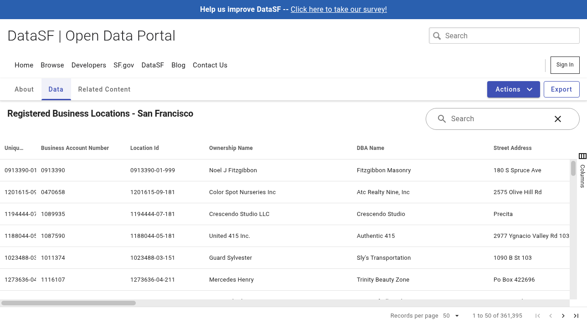Click the vertical table scrollbar thumb
Image resolution: width=587 pixels, height=324 pixels.
click(573, 168)
